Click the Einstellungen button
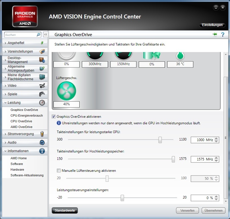The width and height of the screenshot is (230, 219). [212, 25]
